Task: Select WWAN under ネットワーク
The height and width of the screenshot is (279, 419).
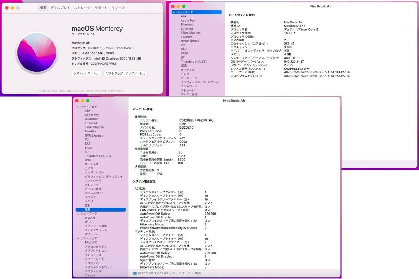Action: pos(89,218)
